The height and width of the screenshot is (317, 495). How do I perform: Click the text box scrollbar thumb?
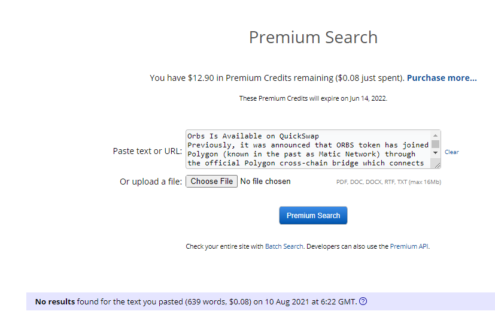[x=435, y=144]
